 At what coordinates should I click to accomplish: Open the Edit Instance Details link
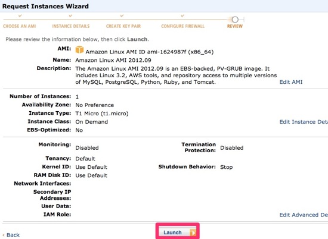click(304, 122)
